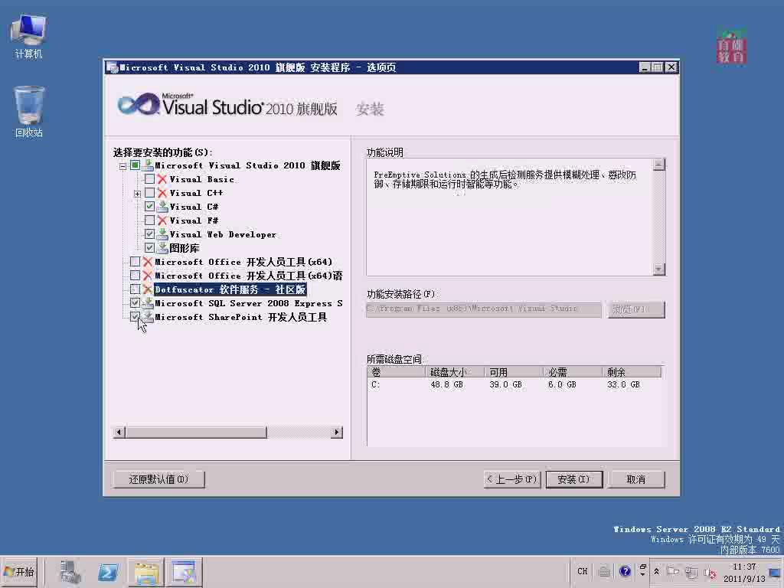Open the 计算机 desktop icon
The height and width of the screenshot is (588, 784).
click(28, 37)
